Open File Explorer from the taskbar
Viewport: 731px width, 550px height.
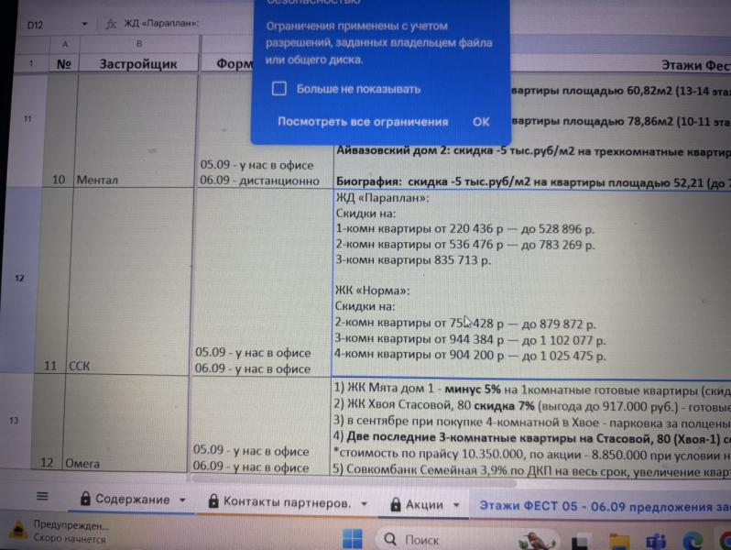tap(619, 543)
